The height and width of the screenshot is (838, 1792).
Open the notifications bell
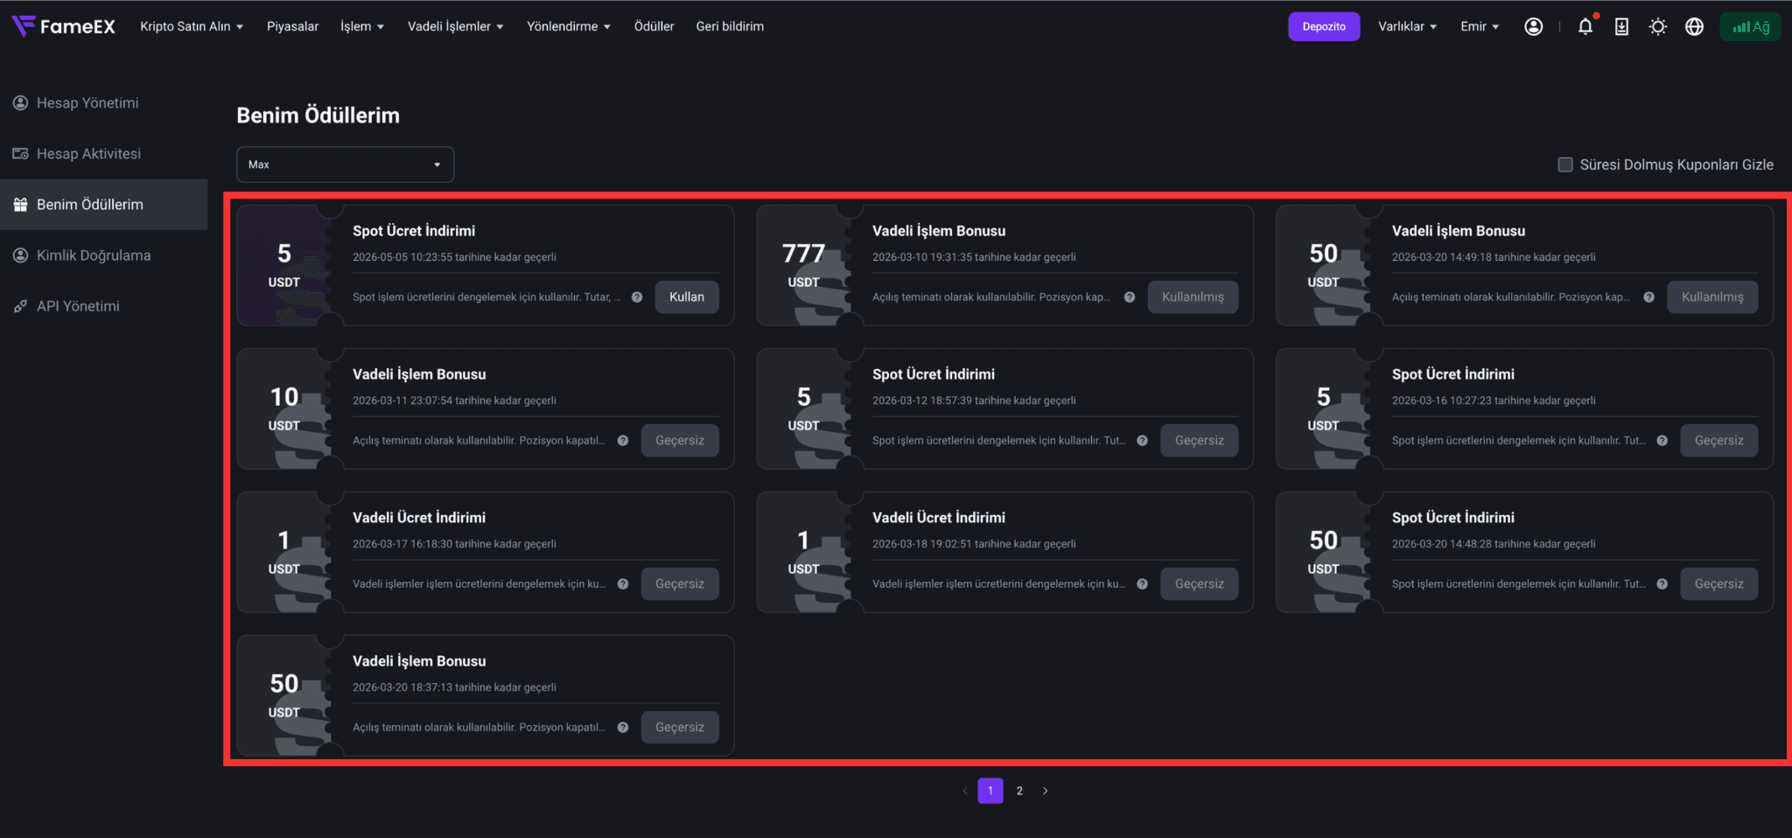(x=1585, y=26)
